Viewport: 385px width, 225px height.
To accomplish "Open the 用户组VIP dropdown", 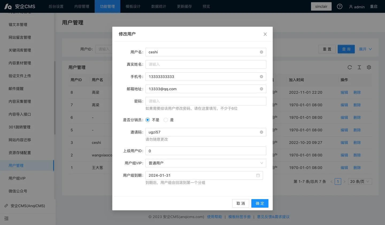I will coord(206,163).
